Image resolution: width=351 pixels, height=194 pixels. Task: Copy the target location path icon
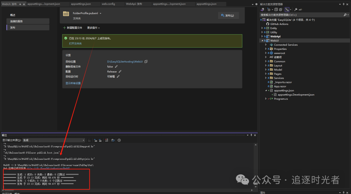[146, 62]
